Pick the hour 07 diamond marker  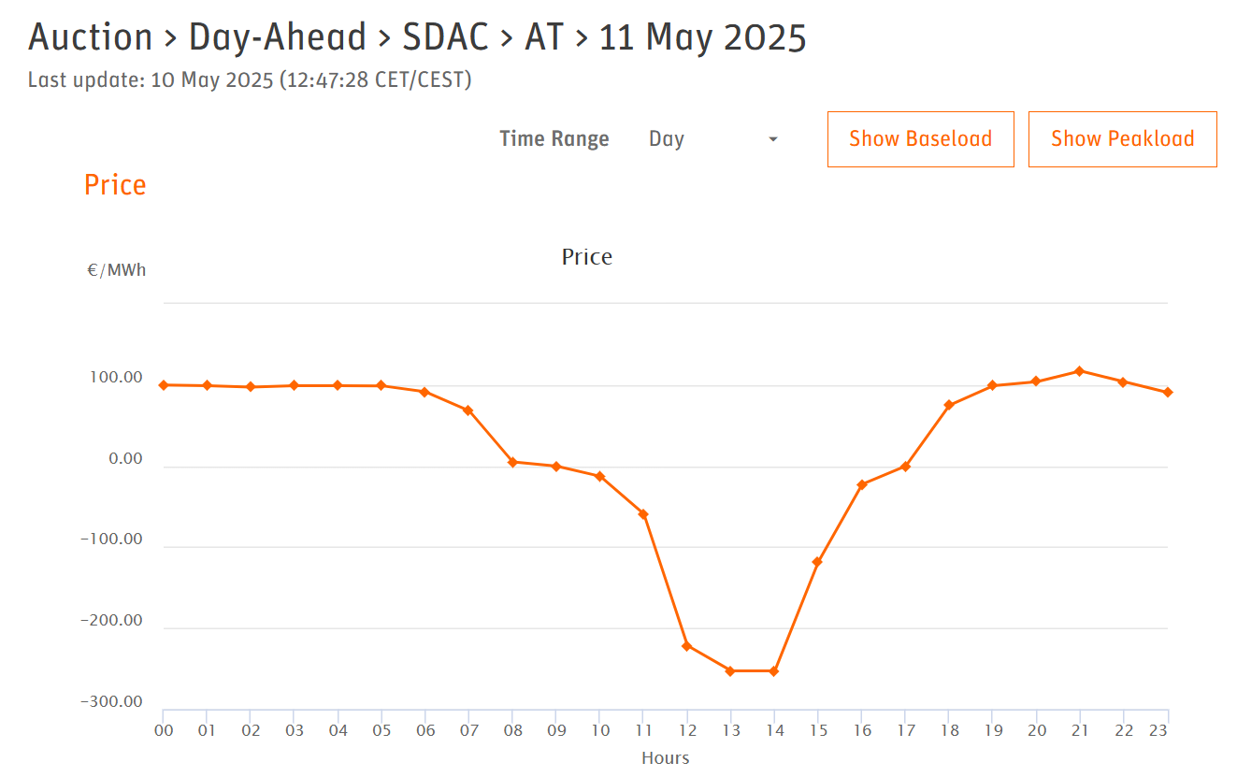tap(467, 410)
